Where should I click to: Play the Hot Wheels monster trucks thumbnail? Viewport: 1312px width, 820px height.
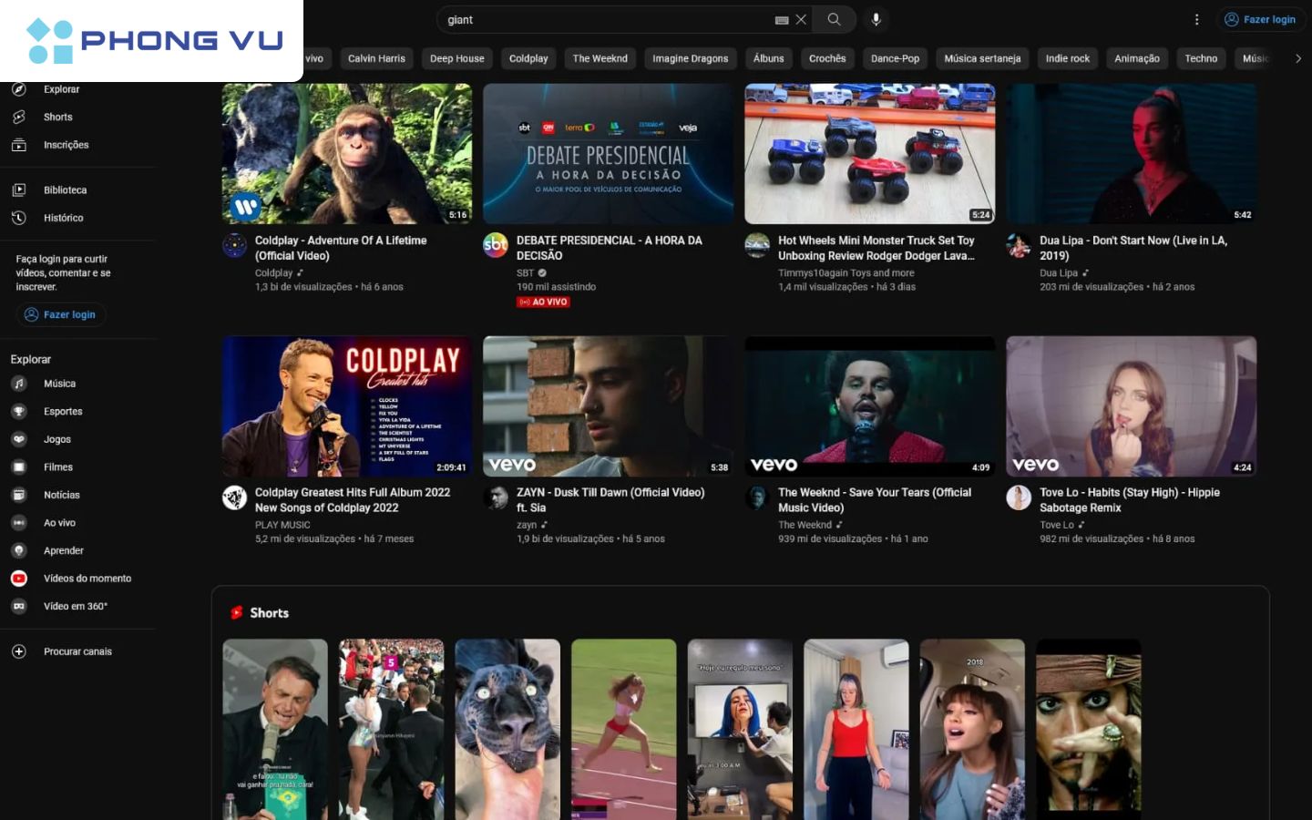point(870,154)
